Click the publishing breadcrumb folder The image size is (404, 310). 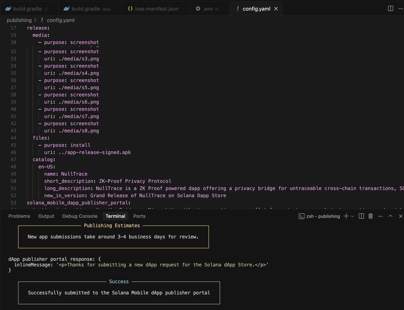(x=19, y=20)
